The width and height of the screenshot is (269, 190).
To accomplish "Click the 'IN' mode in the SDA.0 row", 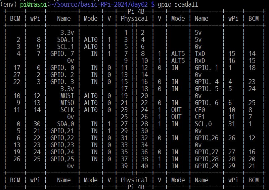I will coord(94,124).
